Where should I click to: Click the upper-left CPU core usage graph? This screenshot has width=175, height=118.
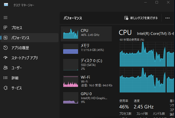tap(142, 54)
